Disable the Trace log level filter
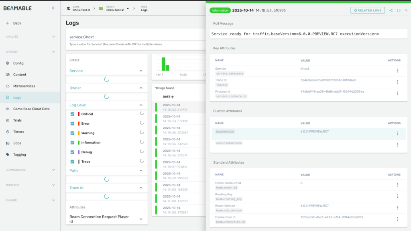This screenshot has height=231, width=411. click(x=72, y=162)
